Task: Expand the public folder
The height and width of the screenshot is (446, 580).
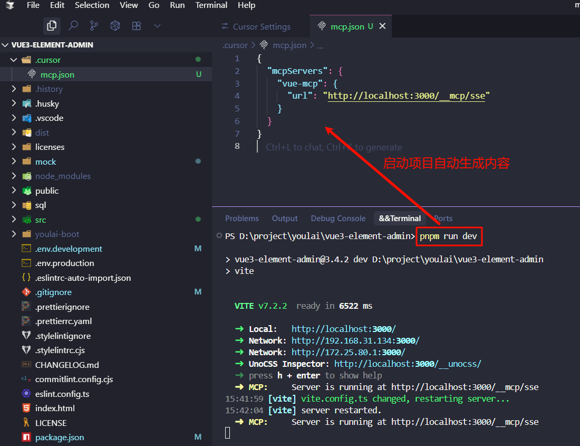Action: point(14,191)
